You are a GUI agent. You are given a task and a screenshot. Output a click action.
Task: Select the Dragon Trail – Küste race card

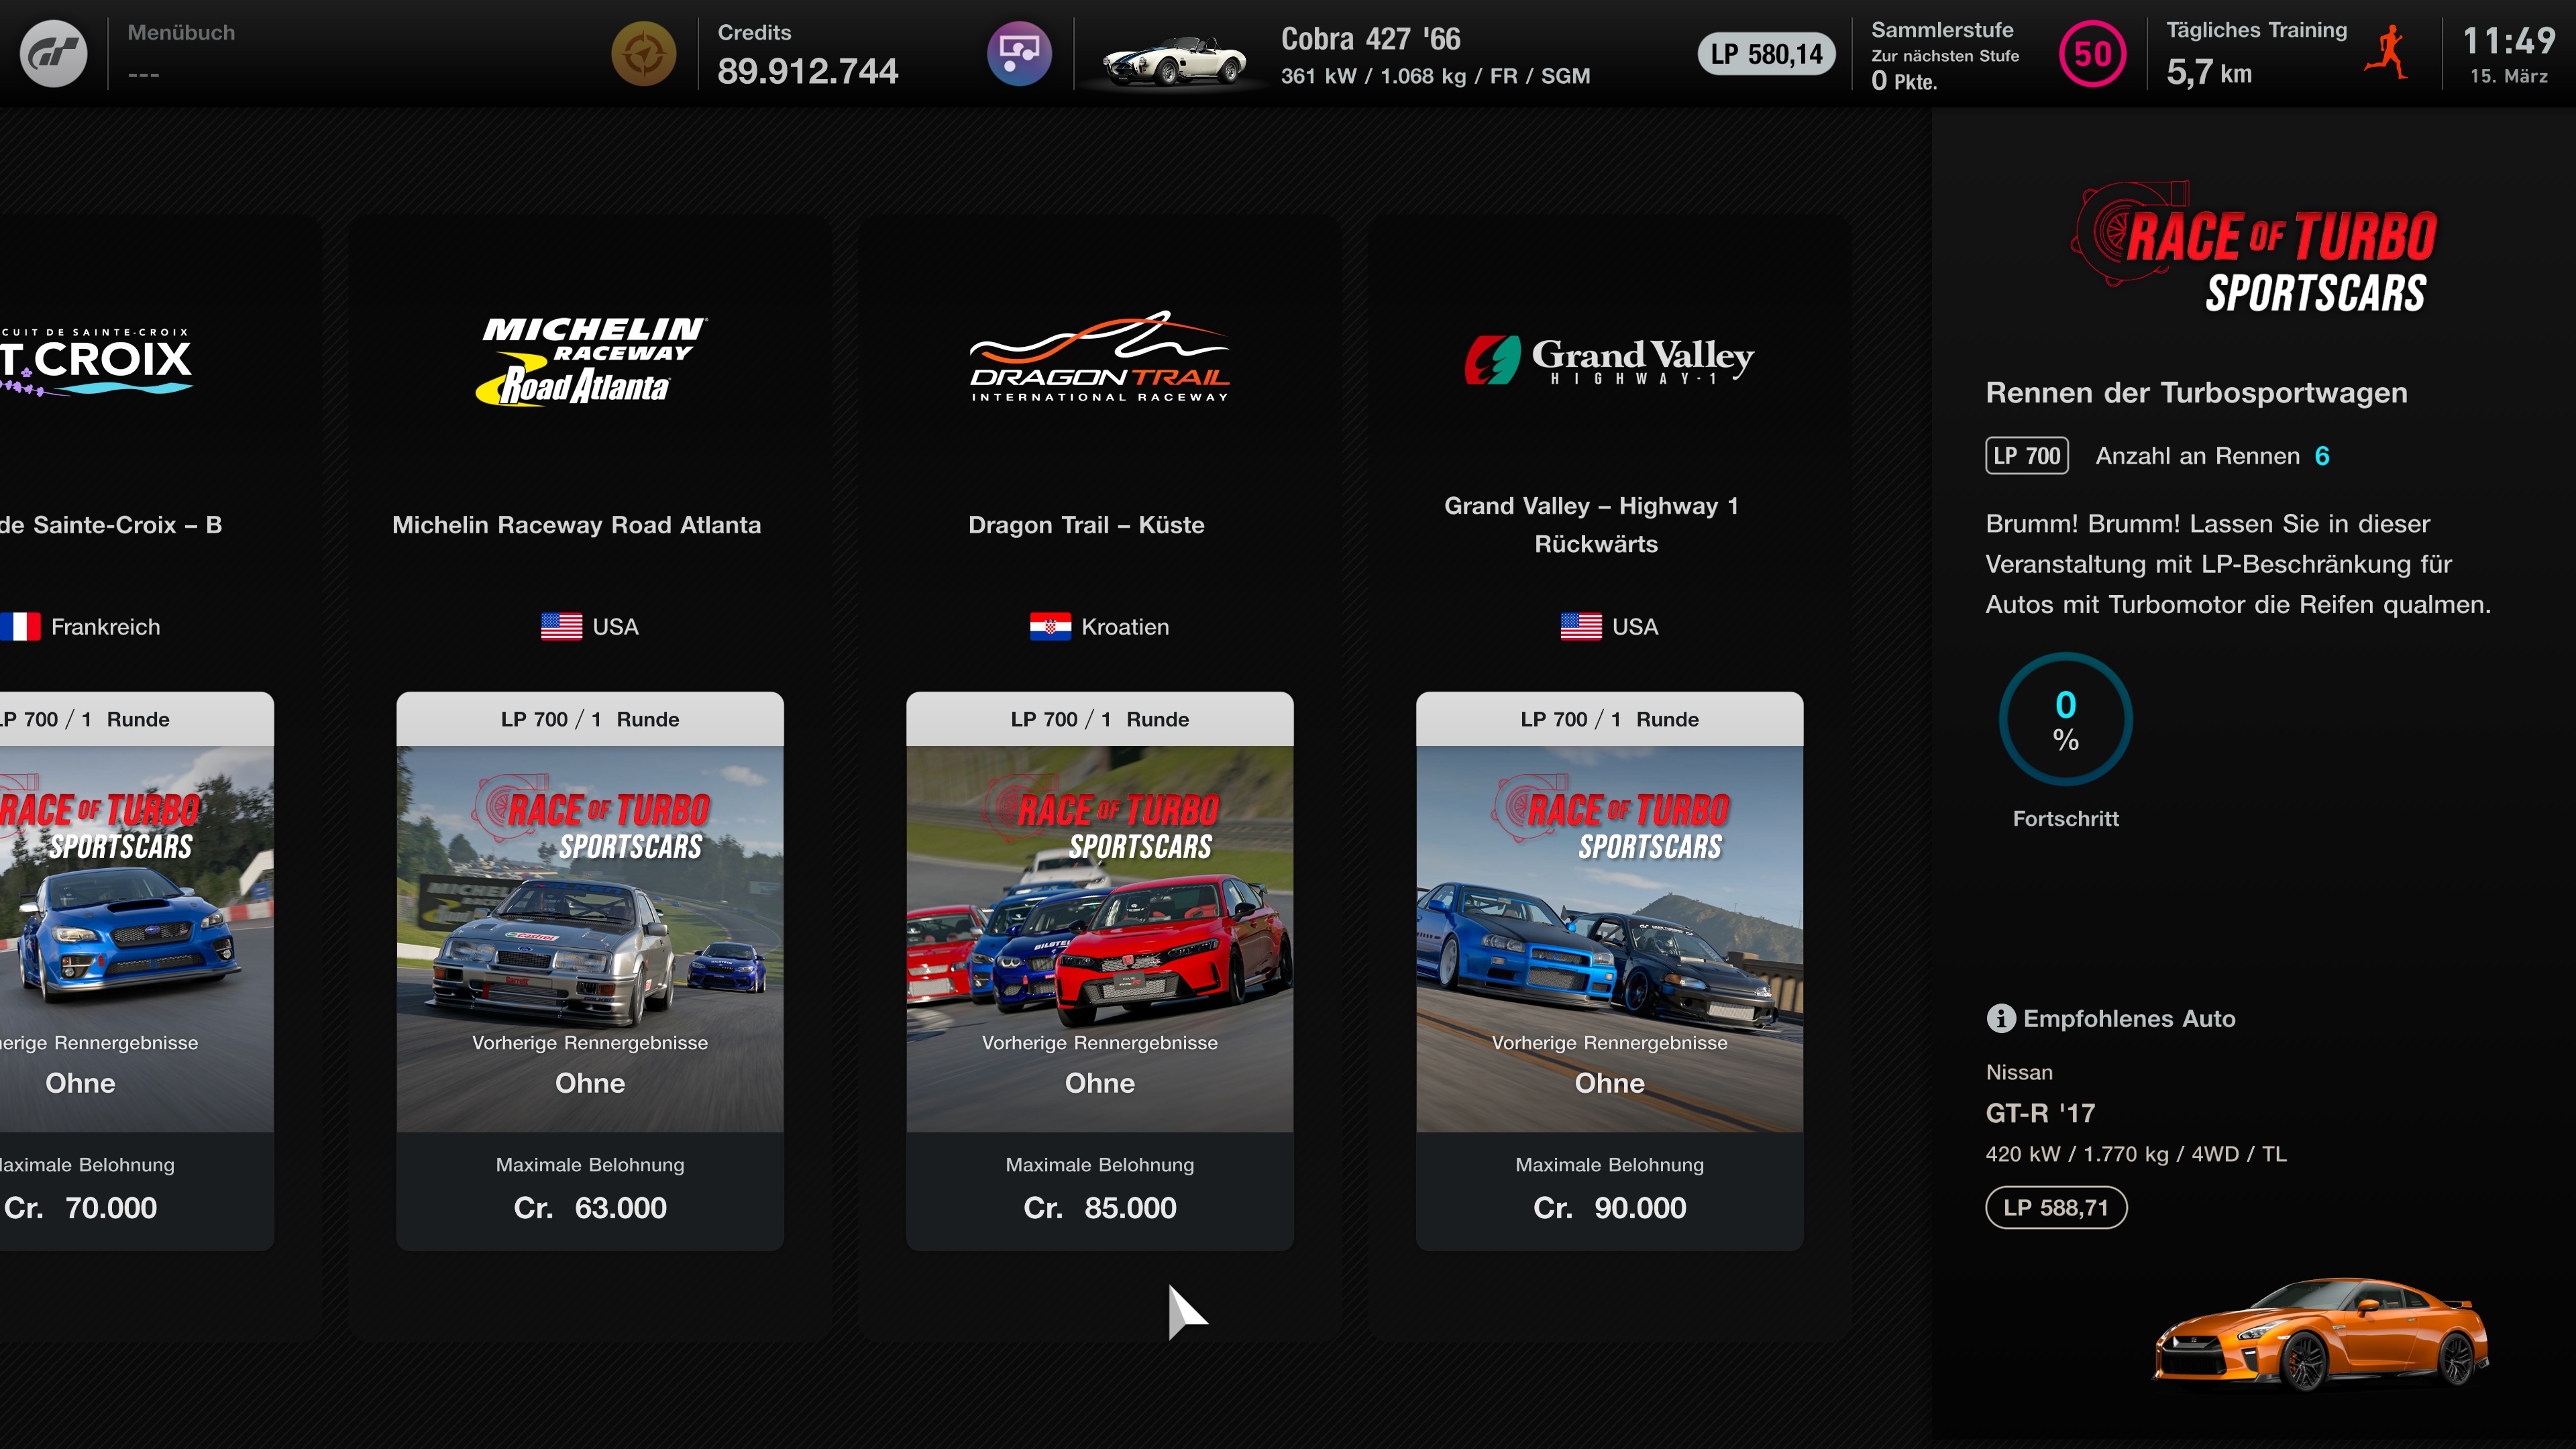point(1099,970)
